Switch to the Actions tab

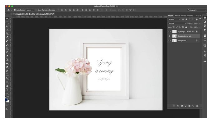coord(190,16)
